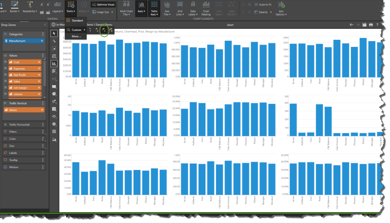Click the Save icon in chart header
The width and height of the screenshot is (390, 223).
364,25
